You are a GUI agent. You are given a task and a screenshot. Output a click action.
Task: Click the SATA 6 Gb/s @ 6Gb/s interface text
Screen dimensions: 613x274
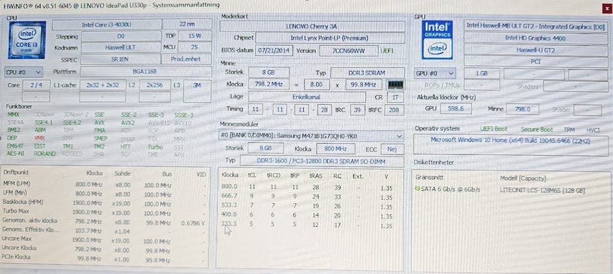450,189
